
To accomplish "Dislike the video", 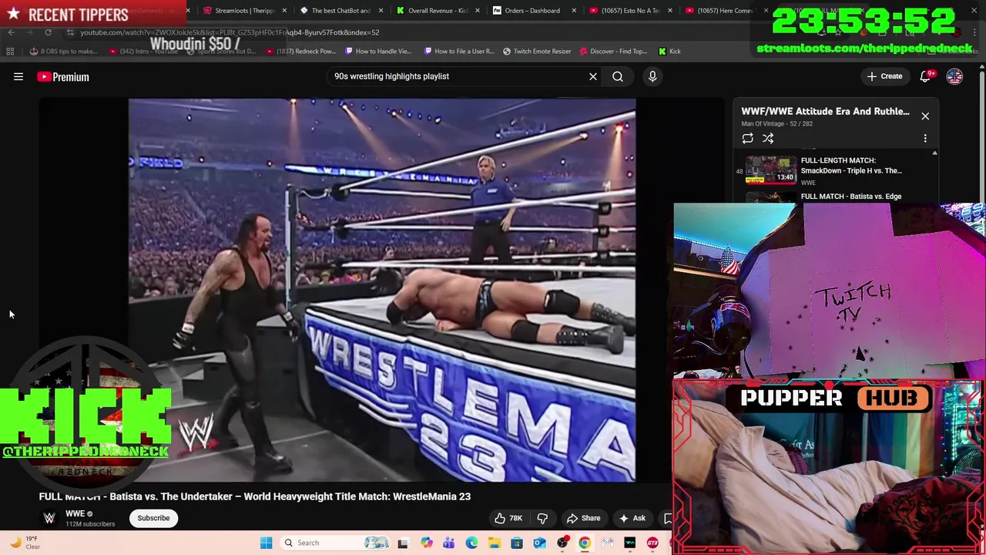I will [542, 518].
